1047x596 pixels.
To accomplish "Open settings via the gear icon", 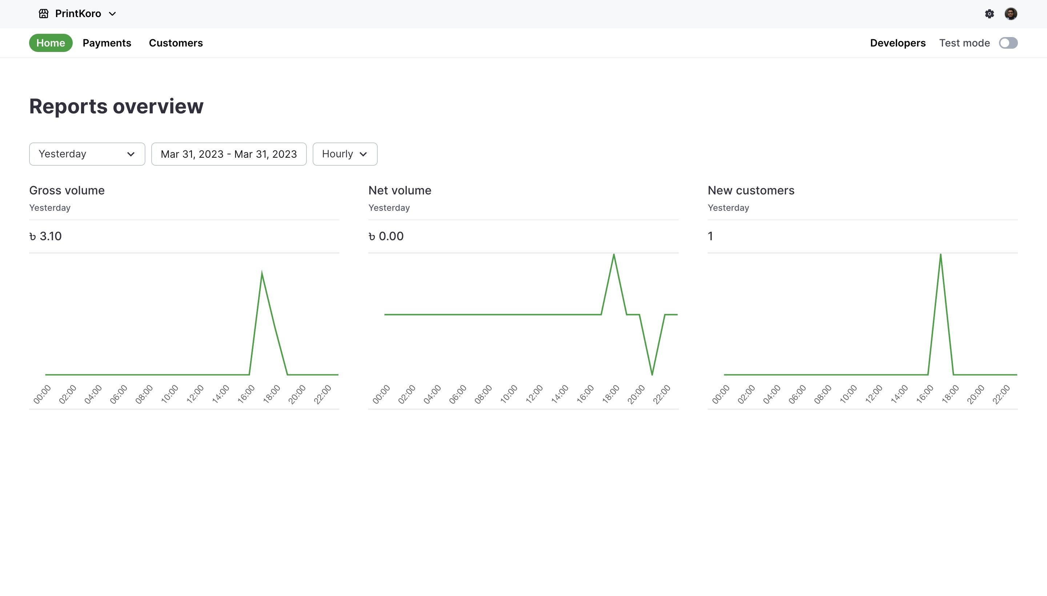I will tap(989, 13).
